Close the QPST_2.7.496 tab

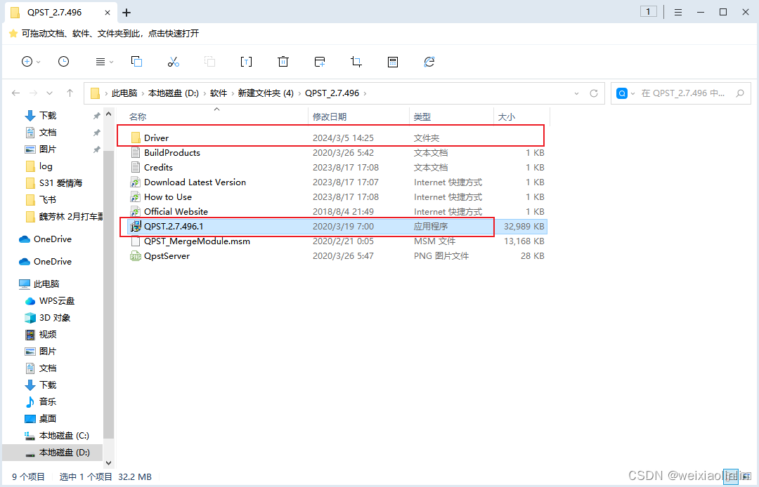point(108,13)
